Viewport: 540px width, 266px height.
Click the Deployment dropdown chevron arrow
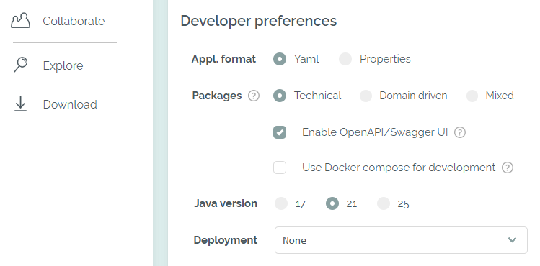coord(512,240)
